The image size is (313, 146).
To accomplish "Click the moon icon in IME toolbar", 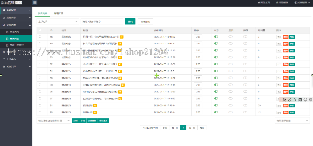I will [289, 99].
